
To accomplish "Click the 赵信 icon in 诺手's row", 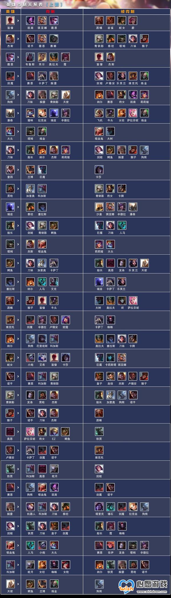I will click(111, 376).
